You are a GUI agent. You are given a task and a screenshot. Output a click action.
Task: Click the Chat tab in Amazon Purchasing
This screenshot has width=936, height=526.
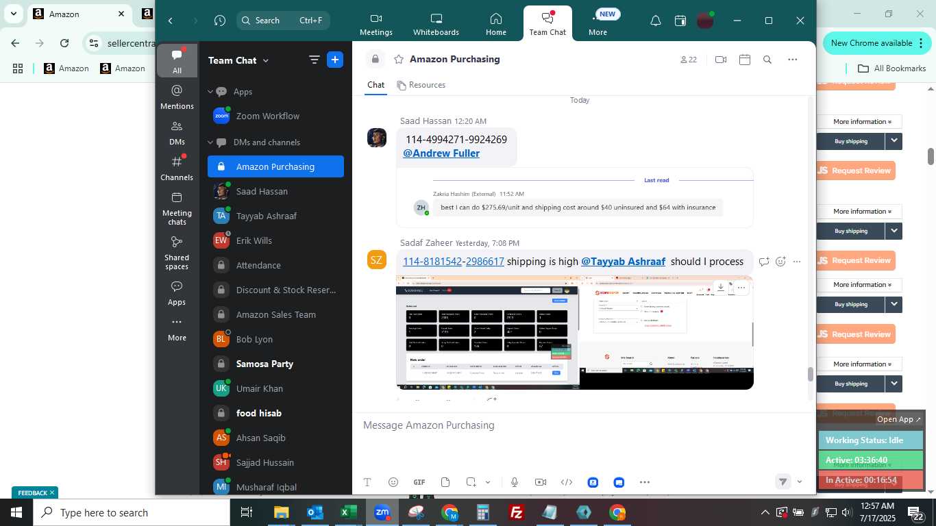tap(375, 85)
